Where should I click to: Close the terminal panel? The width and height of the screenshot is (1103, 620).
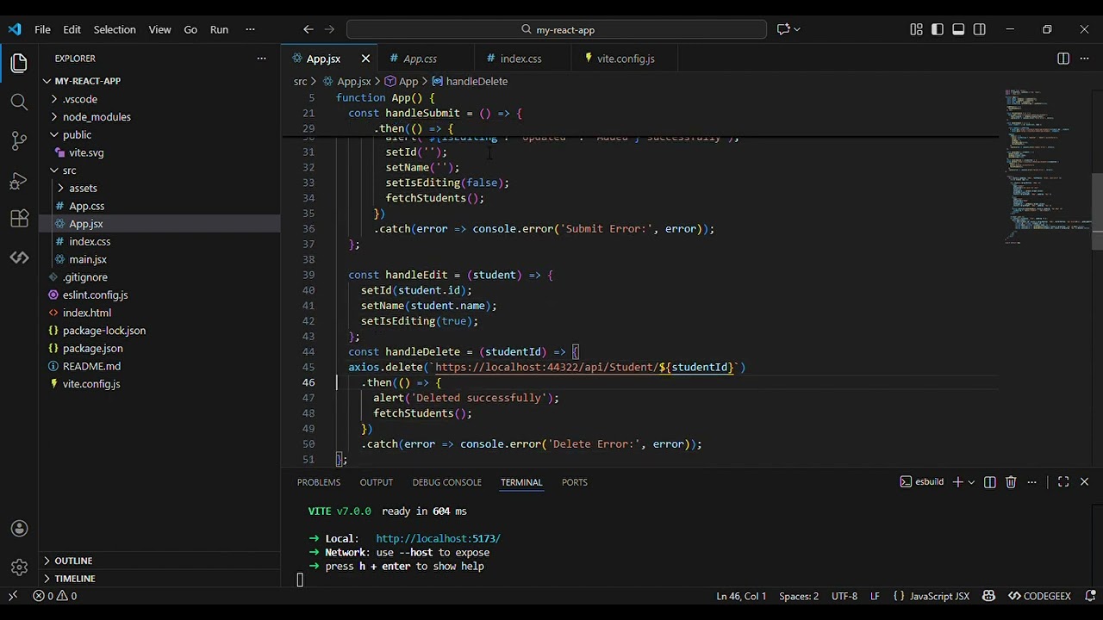(x=1085, y=482)
